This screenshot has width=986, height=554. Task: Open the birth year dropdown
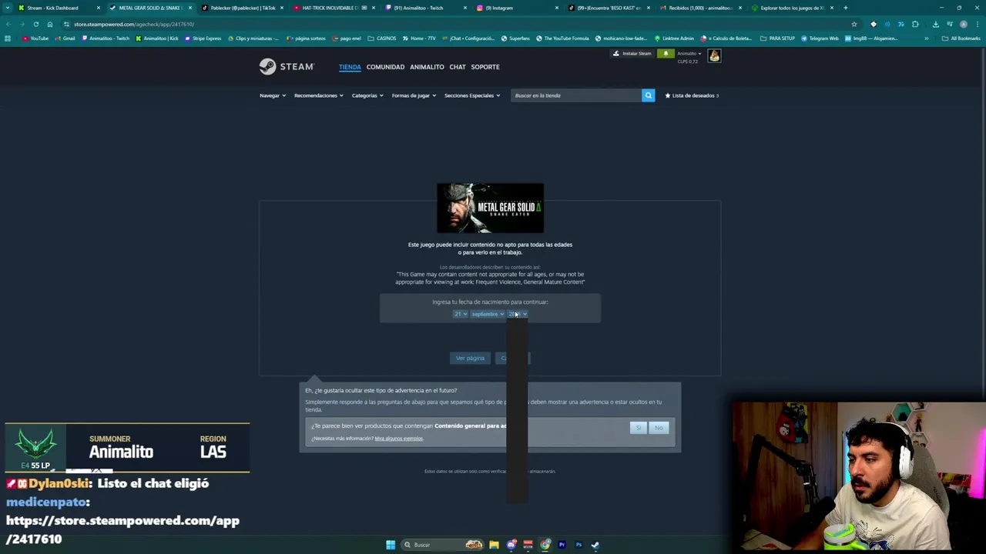point(518,314)
